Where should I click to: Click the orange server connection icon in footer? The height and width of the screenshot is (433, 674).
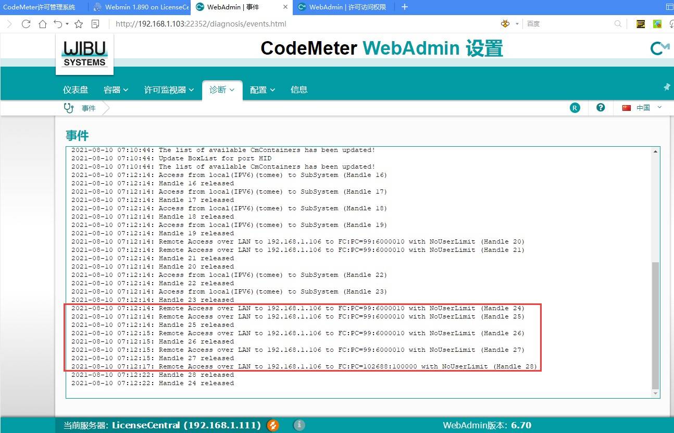[x=273, y=425]
